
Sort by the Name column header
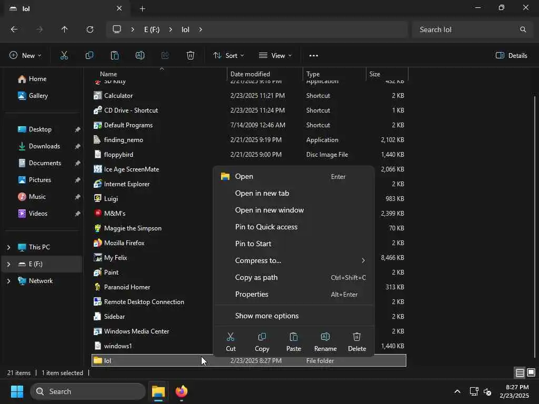(x=159, y=74)
